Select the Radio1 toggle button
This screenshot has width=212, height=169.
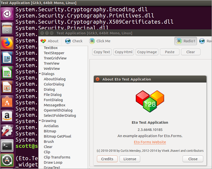[x=185, y=41]
